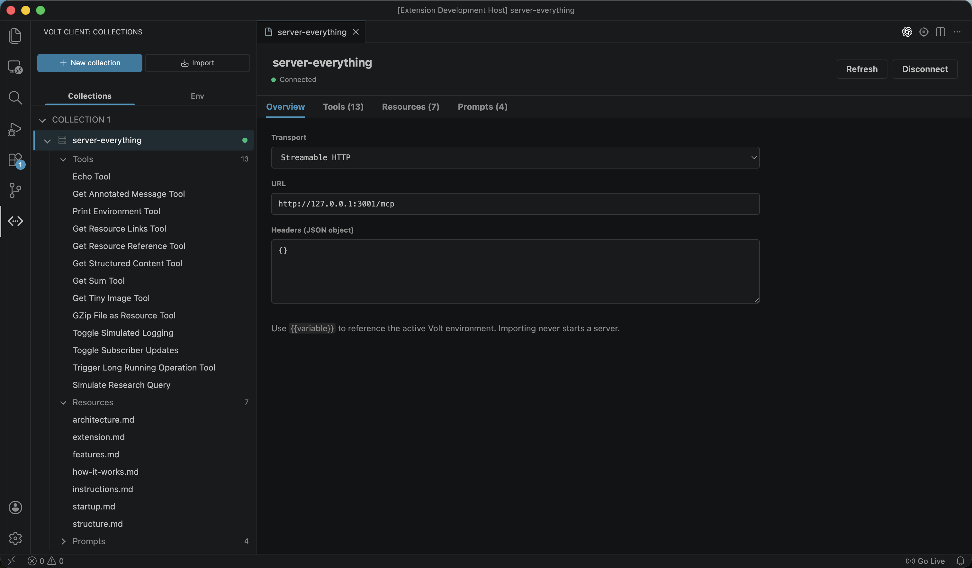The width and height of the screenshot is (972, 568).
Task: Switch to the Overview tab
Action: pos(285,107)
